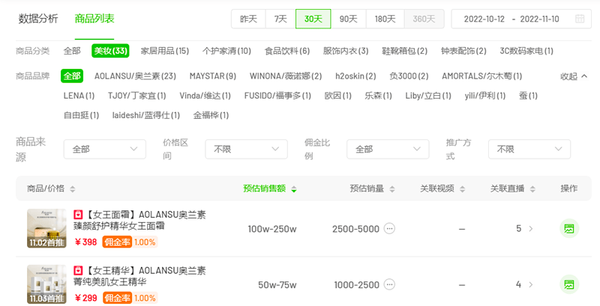The image size is (600, 306).
Task: Select the 美妆(33) category filter
Action: 110,51
